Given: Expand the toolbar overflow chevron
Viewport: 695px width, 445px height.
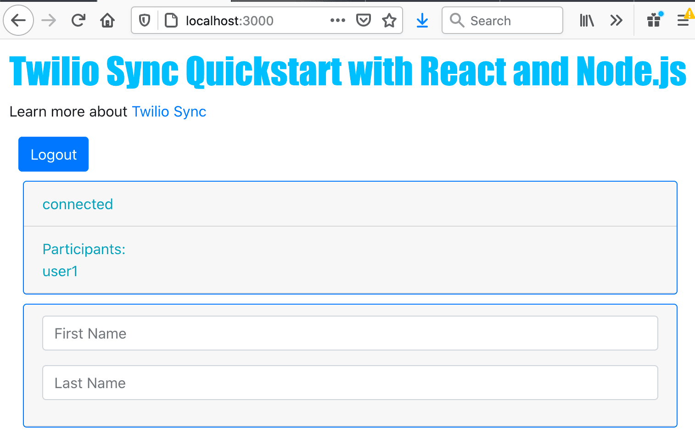Looking at the screenshot, I should tap(616, 20).
